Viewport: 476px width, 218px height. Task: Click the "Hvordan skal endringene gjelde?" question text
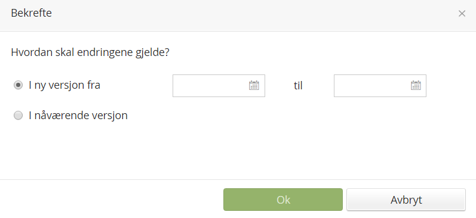[x=90, y=52]
